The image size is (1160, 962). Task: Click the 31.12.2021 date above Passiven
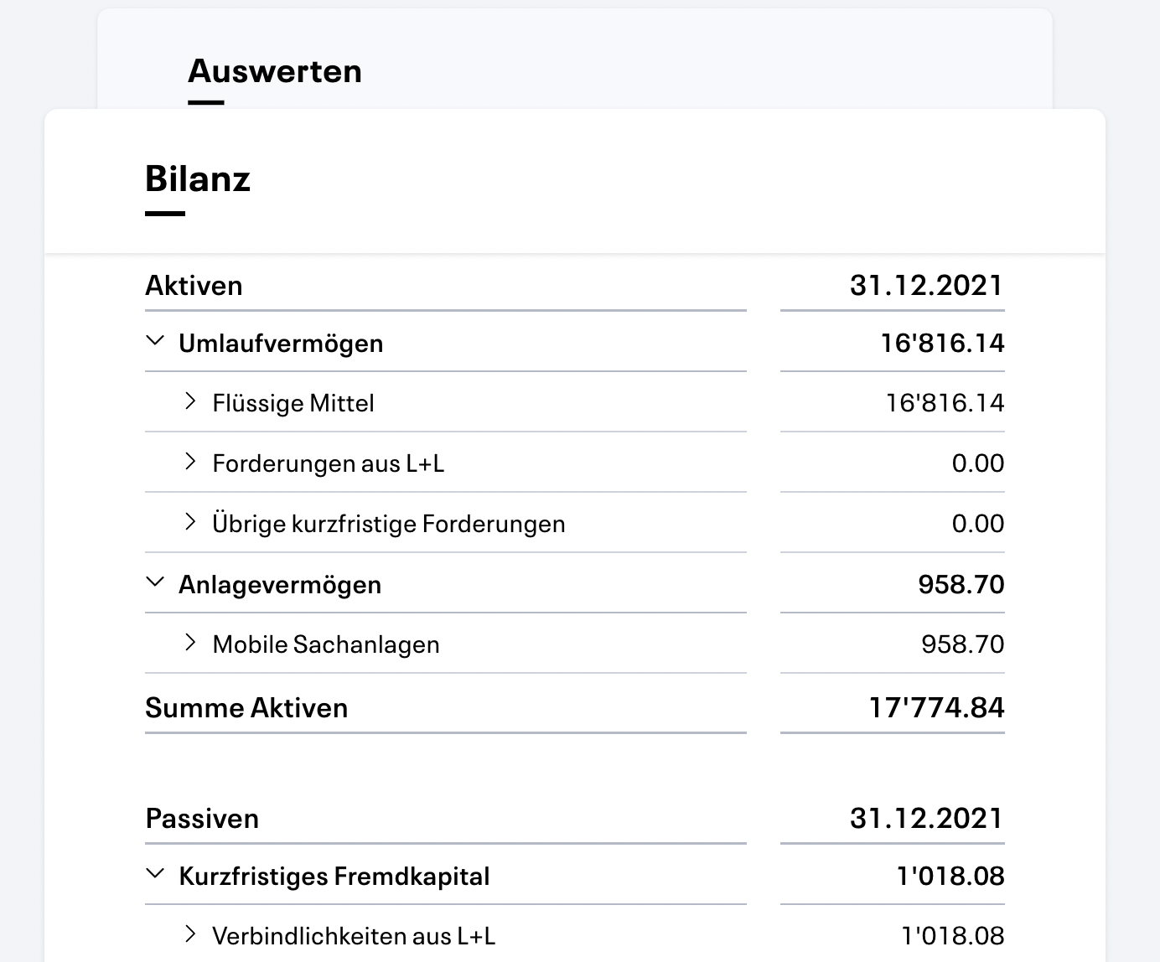tap(925, 818)
